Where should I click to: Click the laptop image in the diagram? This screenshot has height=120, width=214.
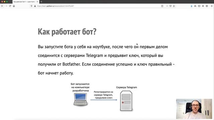coord(81,99)
